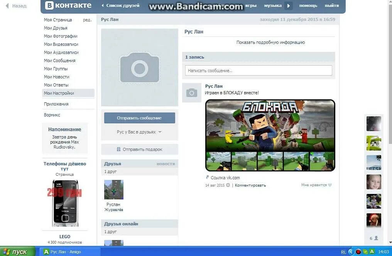Open Мои Ответы in left menu
This screenshot has height=256, width=392.
point(56,85)
